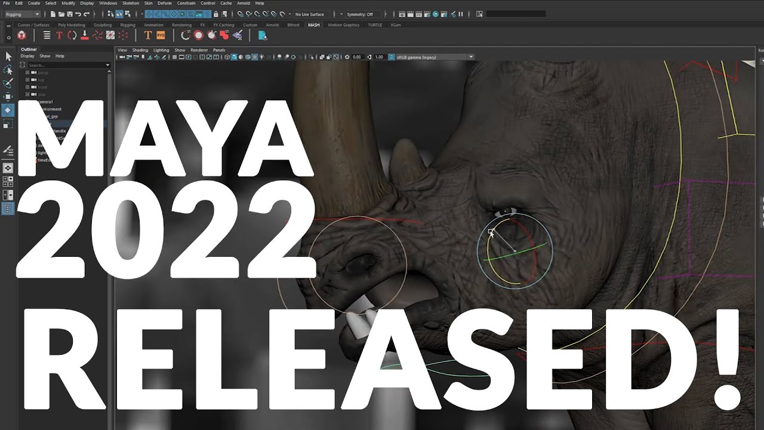Viewport: 764px width, 430px height.
Task: Create a new scene with file icon
Action: [x=53, y=14]
